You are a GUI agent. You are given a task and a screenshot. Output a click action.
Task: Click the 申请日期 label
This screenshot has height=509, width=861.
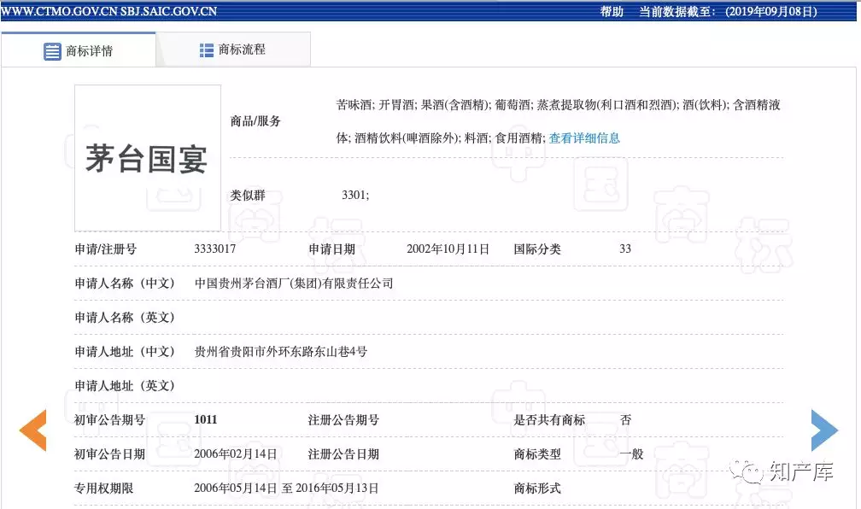[x=331, y=249]
